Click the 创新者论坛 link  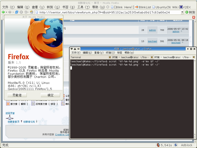coord(29,122)
